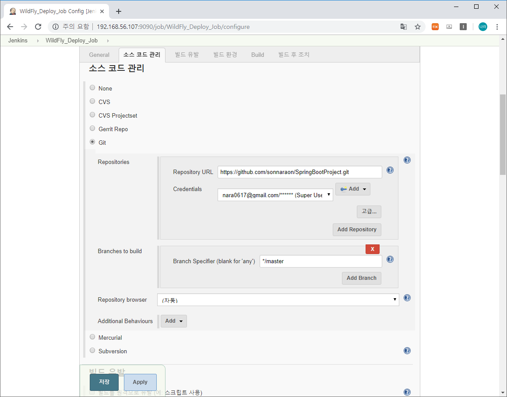
Task: Click the cast/media extension icon
Action: point(449,27)
